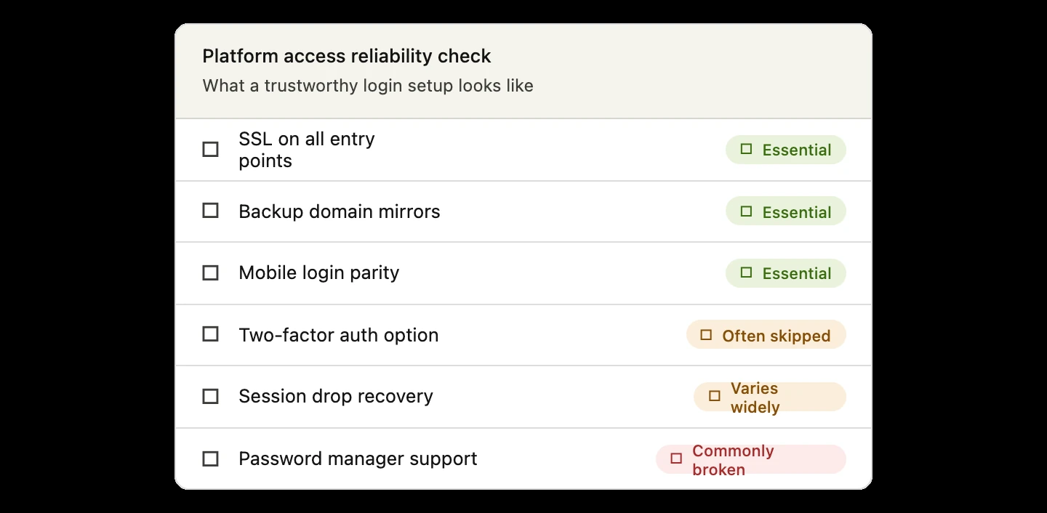Toggle the Session drop recovery checkbox
The height and width of the screenshot is (513, 1047).
[210, 397]
